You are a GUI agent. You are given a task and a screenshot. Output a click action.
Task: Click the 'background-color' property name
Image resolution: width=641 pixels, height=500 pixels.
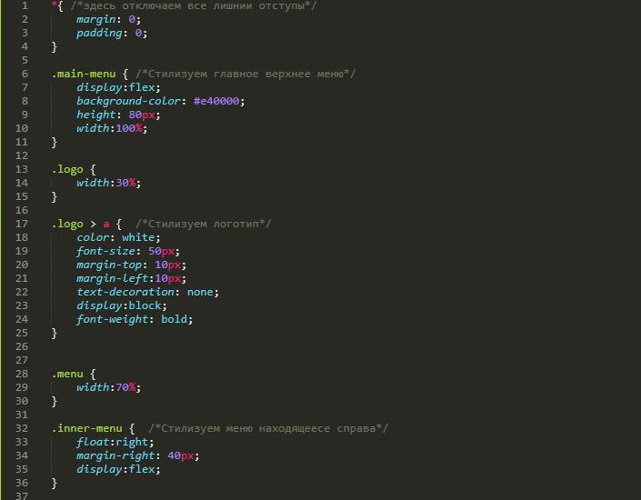point(128,101)
